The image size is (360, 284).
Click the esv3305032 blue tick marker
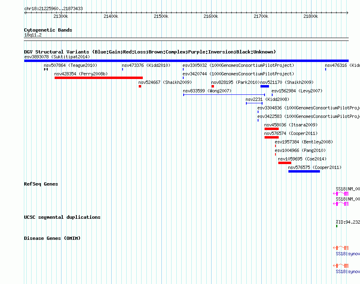click(x=183, y=69)
